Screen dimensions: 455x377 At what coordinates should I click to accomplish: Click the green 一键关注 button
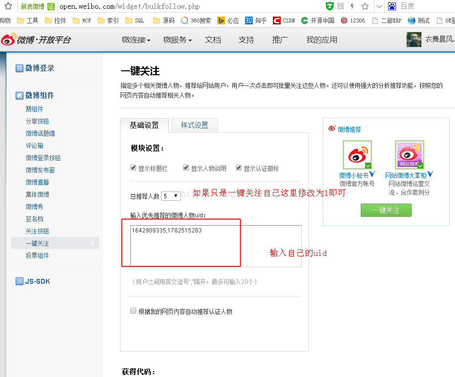pos(386,210)
